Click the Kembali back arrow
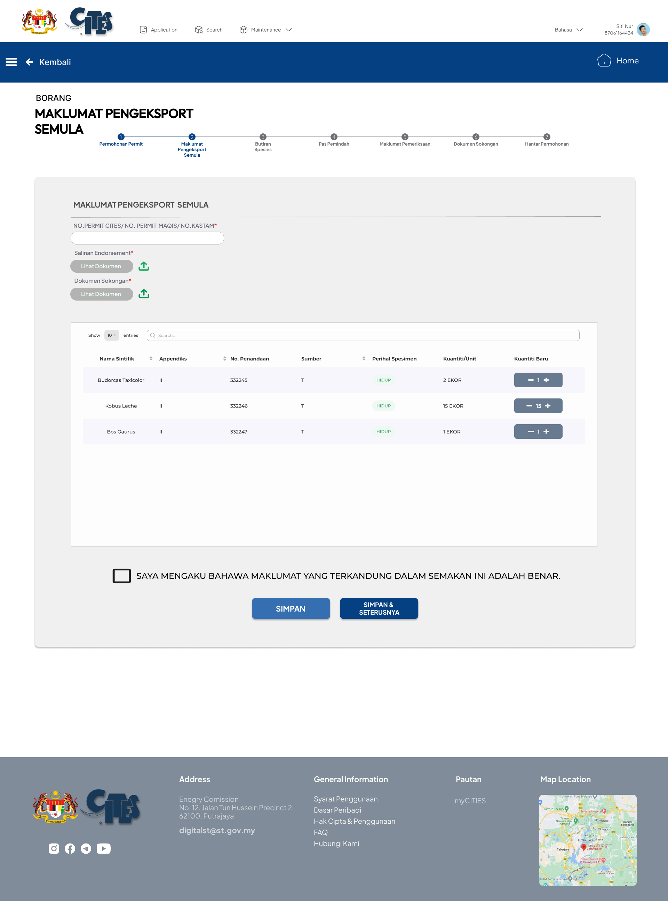The width and height of the screenshot is (668, 901). 30,62
